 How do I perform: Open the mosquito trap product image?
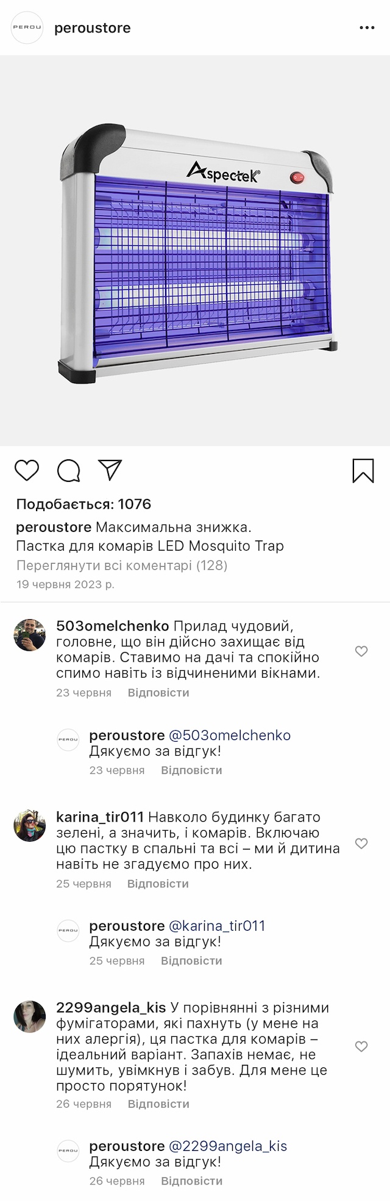[x=195, y=251]
